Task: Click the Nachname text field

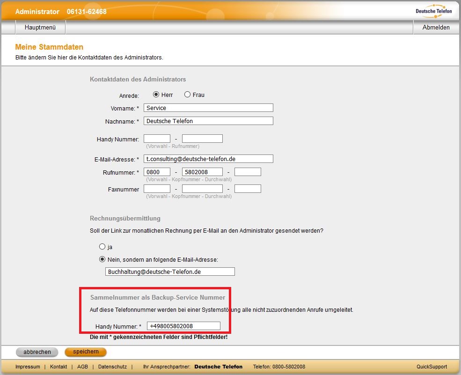Action: click(208, 121)
